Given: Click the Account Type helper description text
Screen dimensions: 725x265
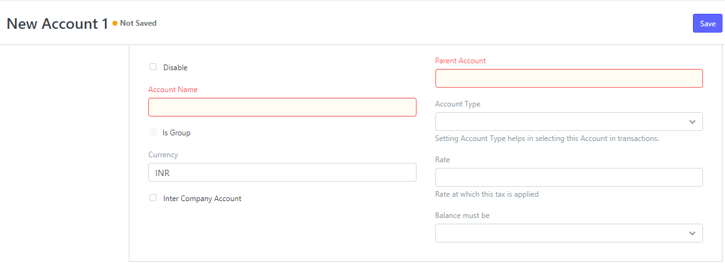Looking at the screenshot, I should pyautogui.click(x=547, y=138).
